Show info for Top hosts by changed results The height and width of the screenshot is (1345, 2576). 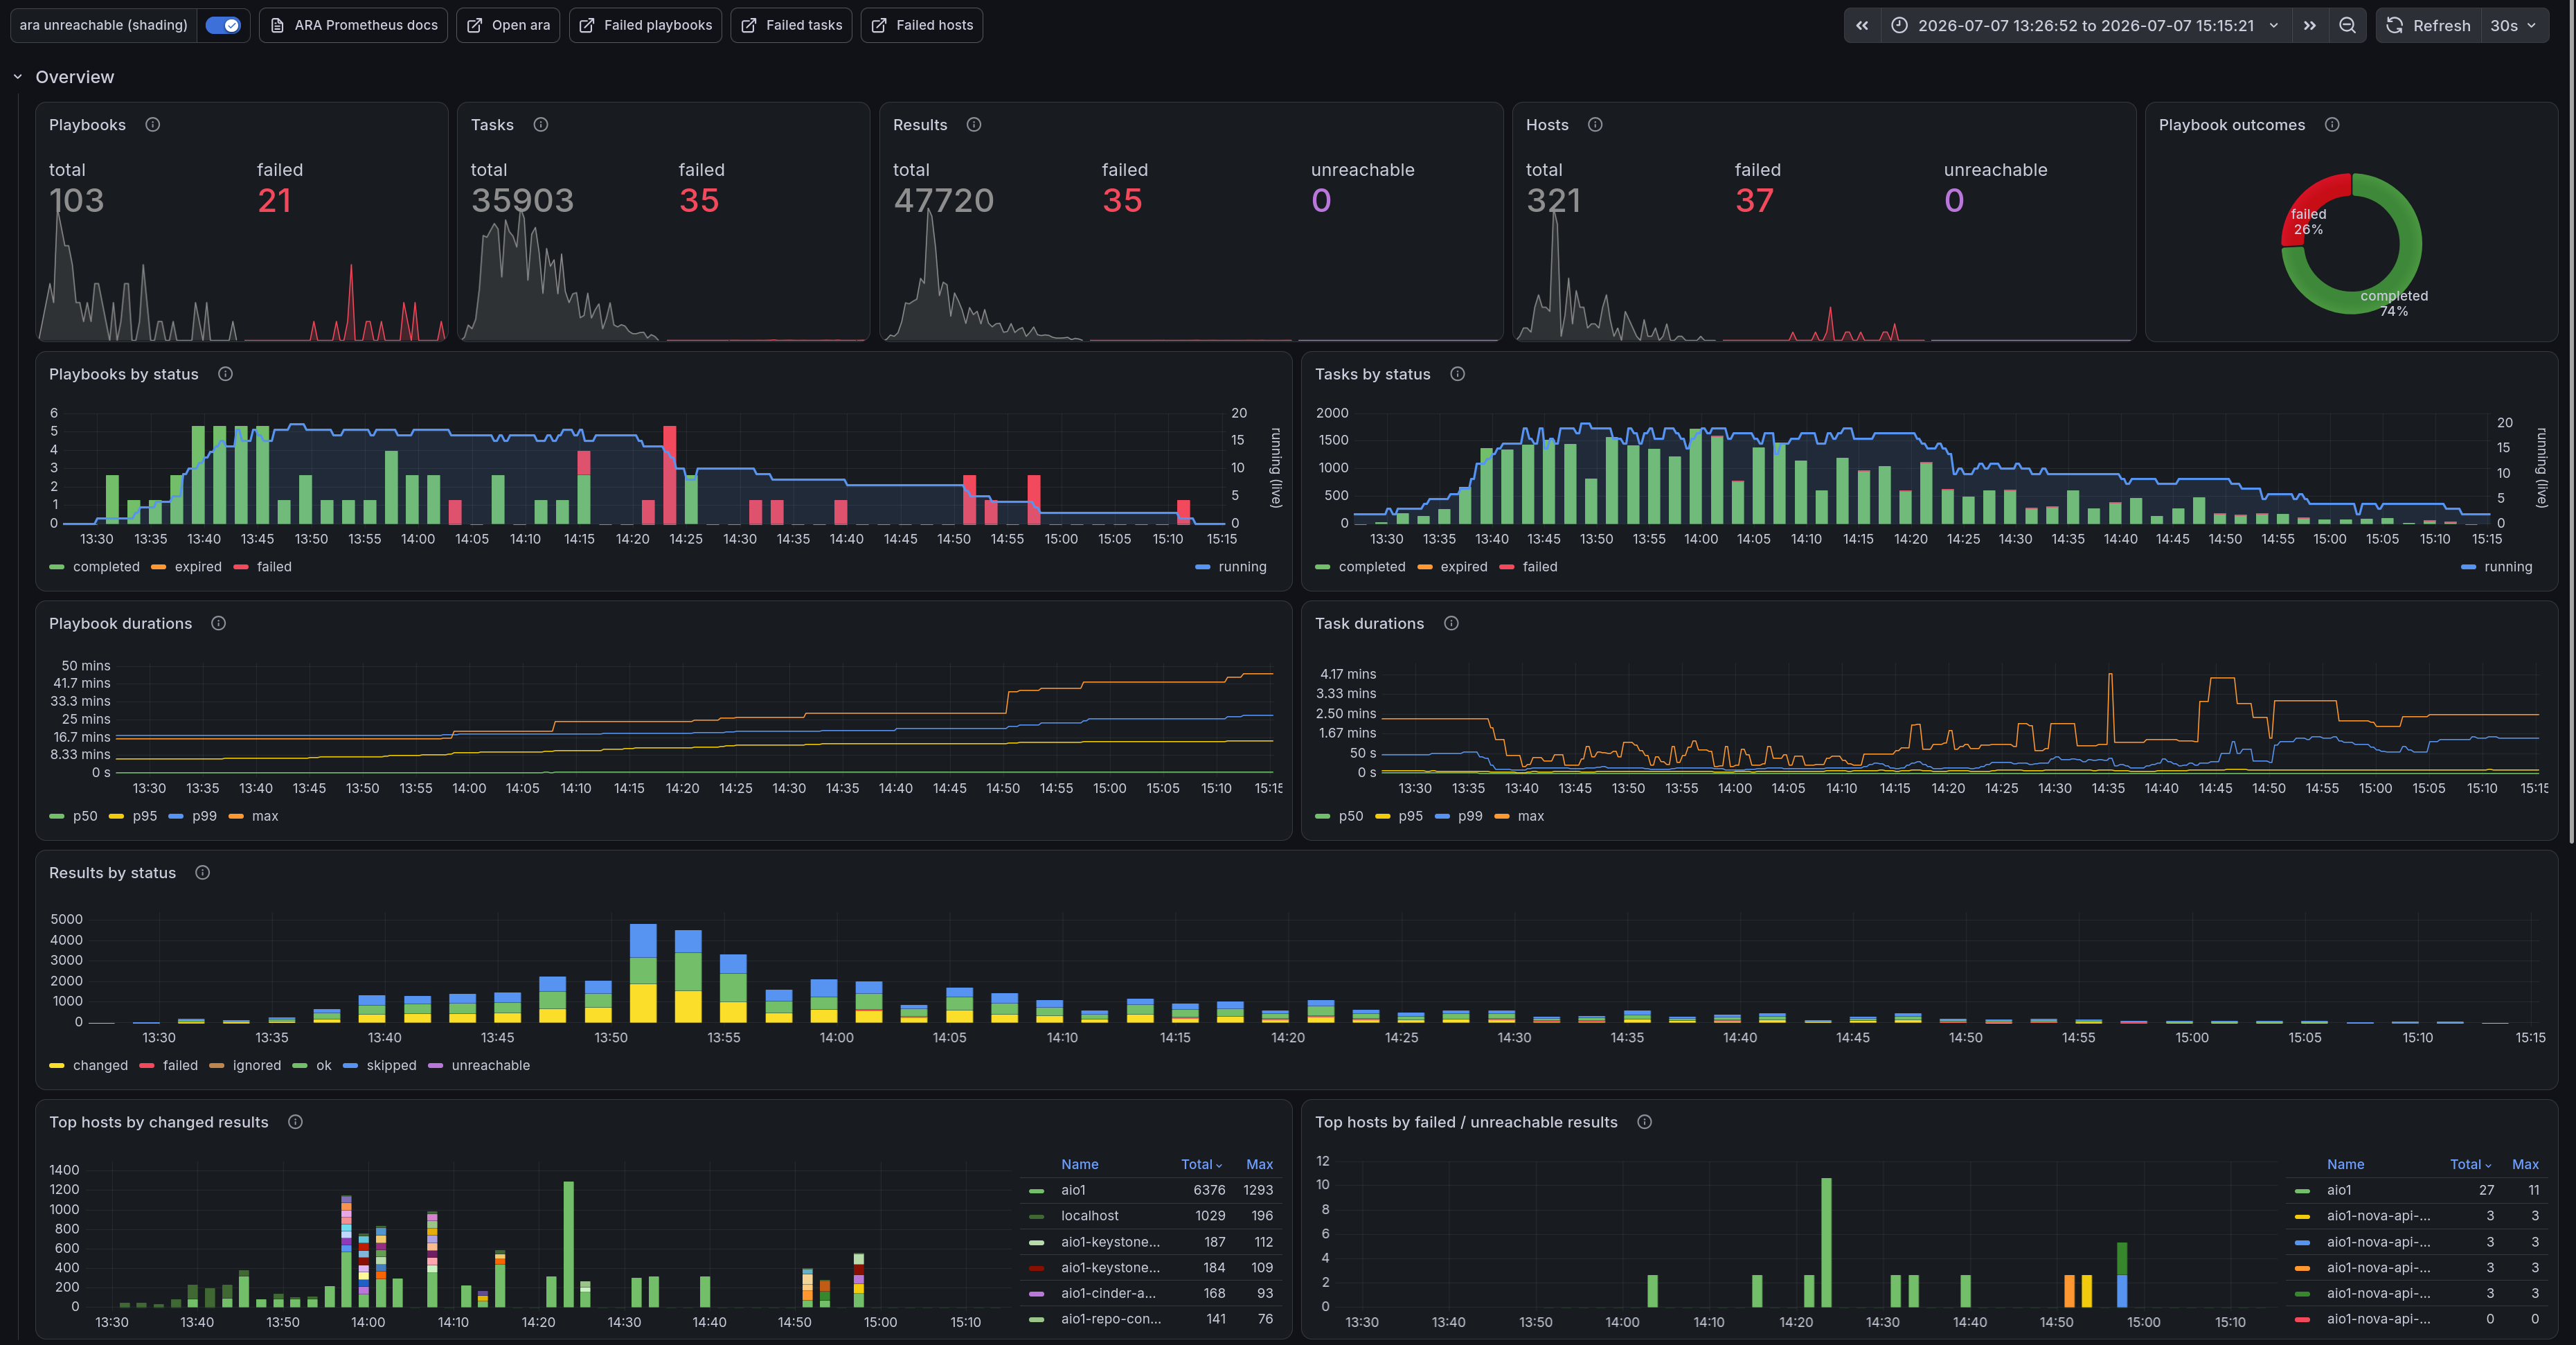point(295,1122)
